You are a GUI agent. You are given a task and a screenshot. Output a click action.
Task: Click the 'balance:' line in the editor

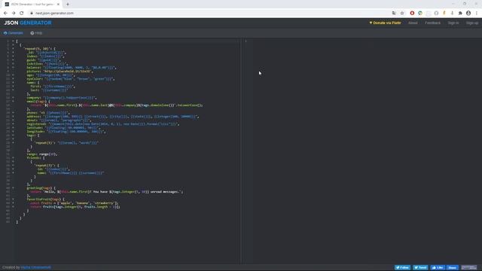[72, 67]
